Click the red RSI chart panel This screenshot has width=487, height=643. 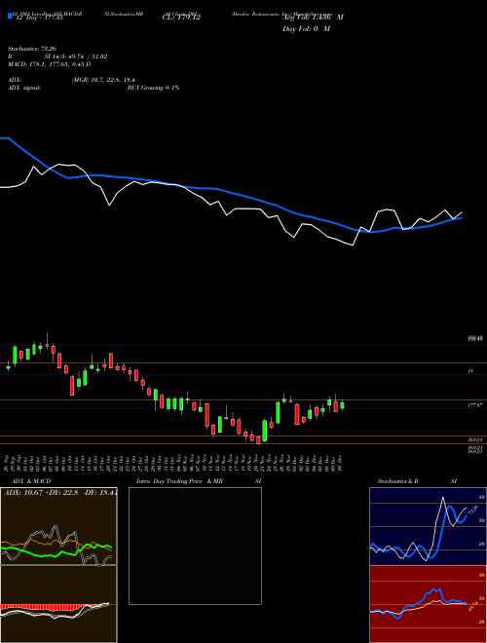tap(428, 604)
